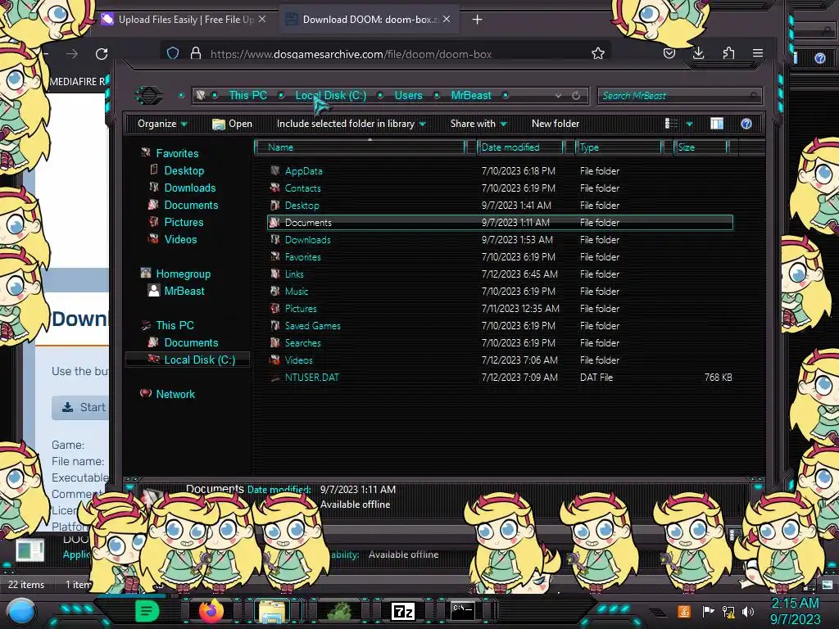839x629 pixels.
Task: Bookmark this page with the star icon
Action: click(597, 53)
